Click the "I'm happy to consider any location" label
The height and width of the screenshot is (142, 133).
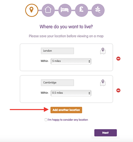click(x=68, y=120)
